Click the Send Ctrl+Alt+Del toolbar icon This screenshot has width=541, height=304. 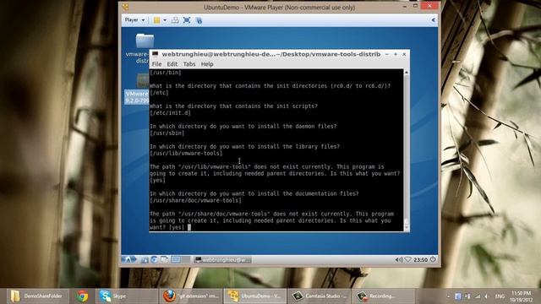pos(175,20)
